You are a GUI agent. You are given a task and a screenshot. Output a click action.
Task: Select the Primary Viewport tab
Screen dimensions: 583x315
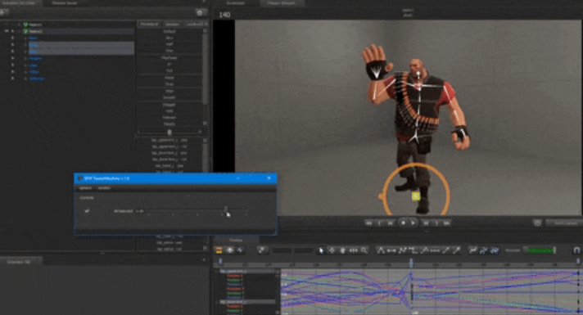(x=282, y=3)
